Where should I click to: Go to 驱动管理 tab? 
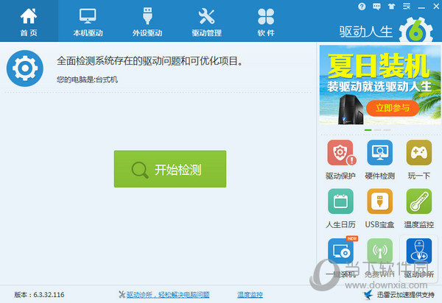click(x=206, y=21)
